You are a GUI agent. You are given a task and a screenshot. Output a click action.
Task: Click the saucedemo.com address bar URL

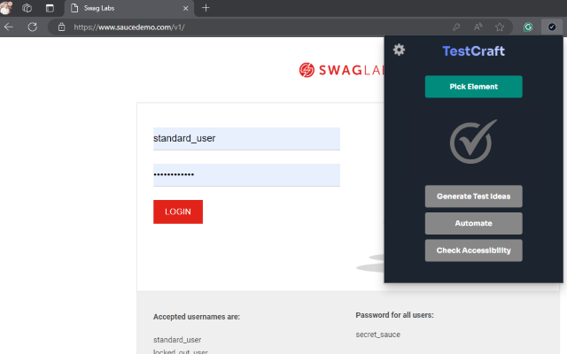coord(129,27)
